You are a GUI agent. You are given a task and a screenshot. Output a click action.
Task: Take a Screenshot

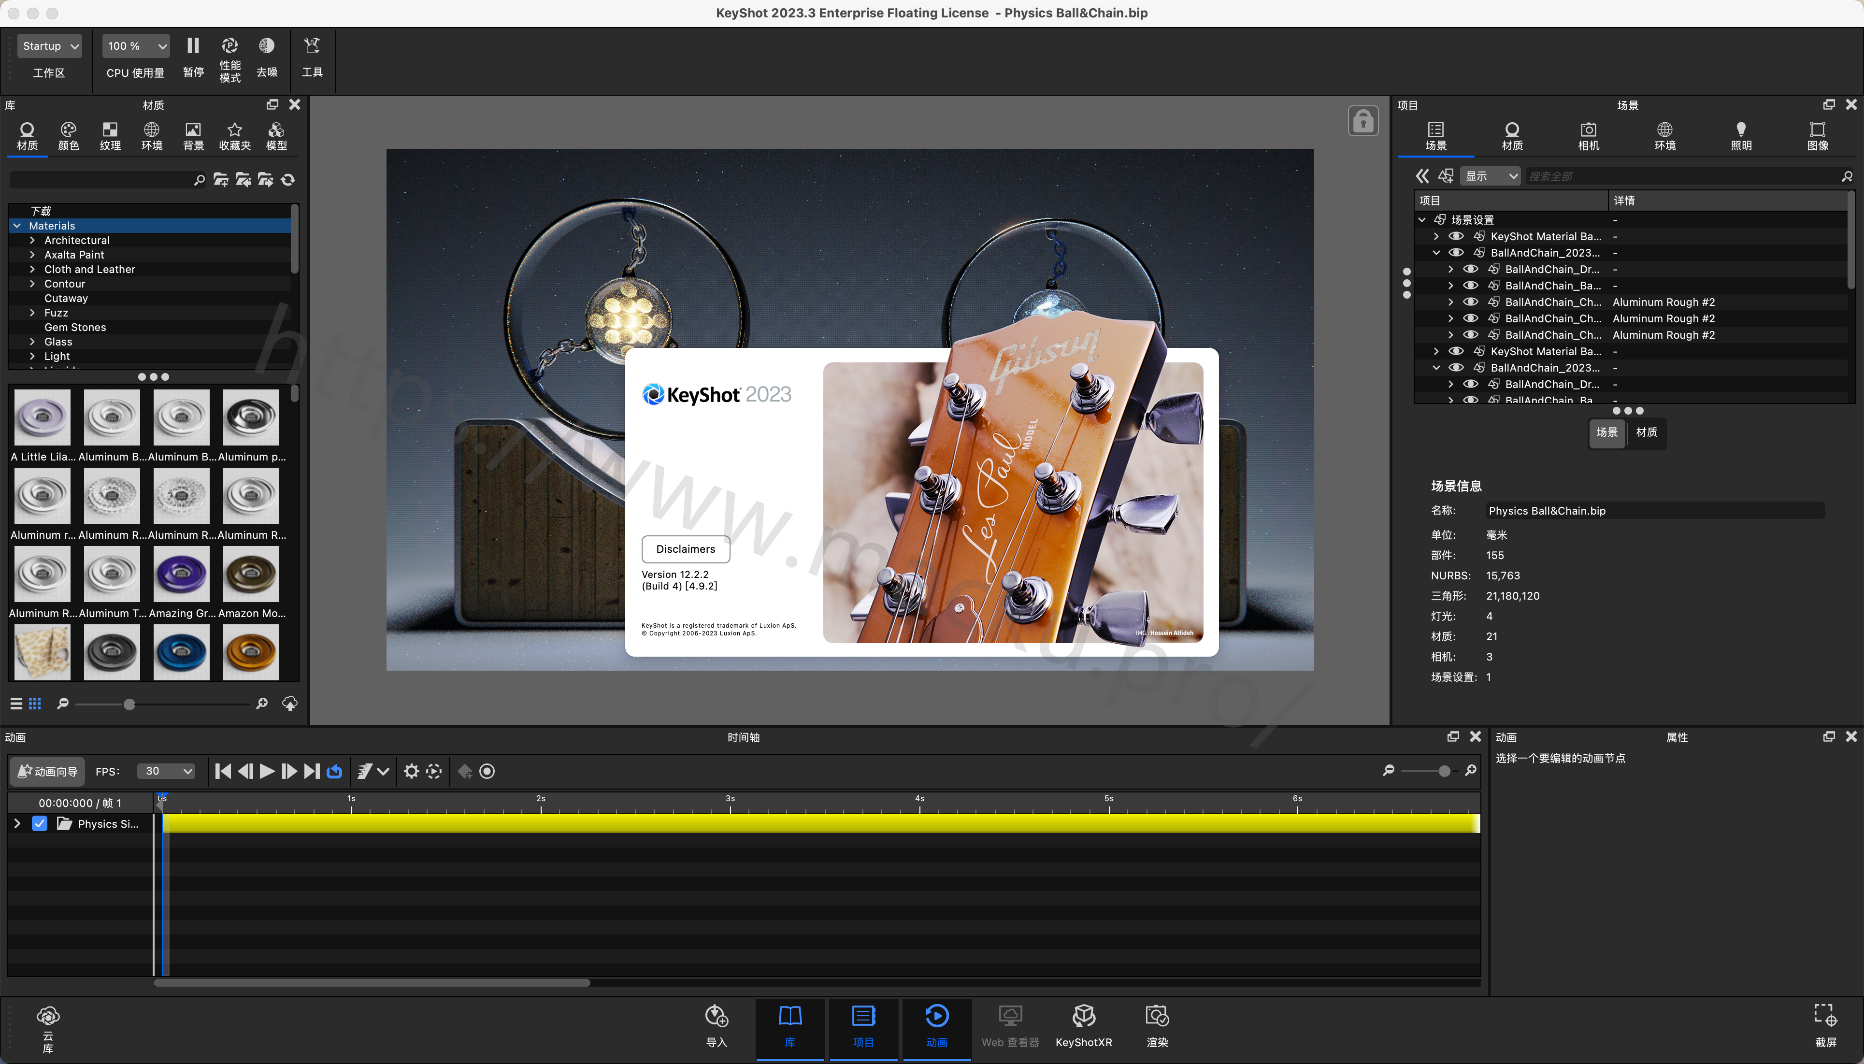(1825, 1027)
